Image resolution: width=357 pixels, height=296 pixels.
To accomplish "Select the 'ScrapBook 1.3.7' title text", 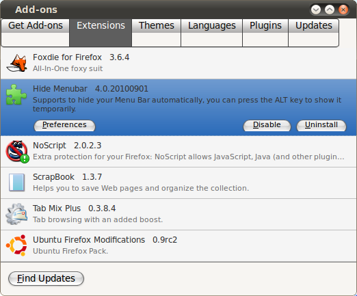I will coord(67,177).
